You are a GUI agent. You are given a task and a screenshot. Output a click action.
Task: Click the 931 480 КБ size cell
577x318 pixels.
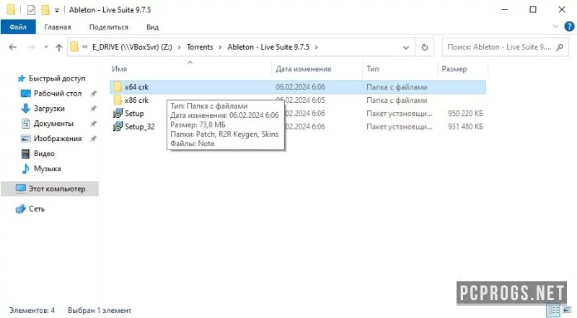(x=465, y=127)
